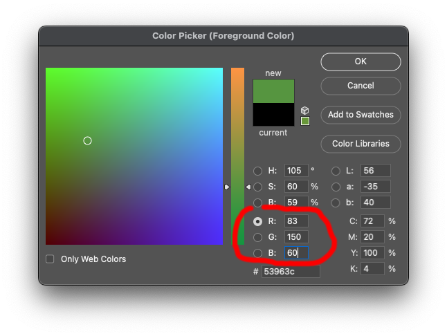
Task: Select the Lab 'a' channel radio button
Action: click(x=336, y=187)
